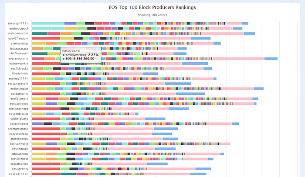The image size is (305, 177).
Task: Select the eosbeijingbp producer label
Action: [x=19, y=89]
